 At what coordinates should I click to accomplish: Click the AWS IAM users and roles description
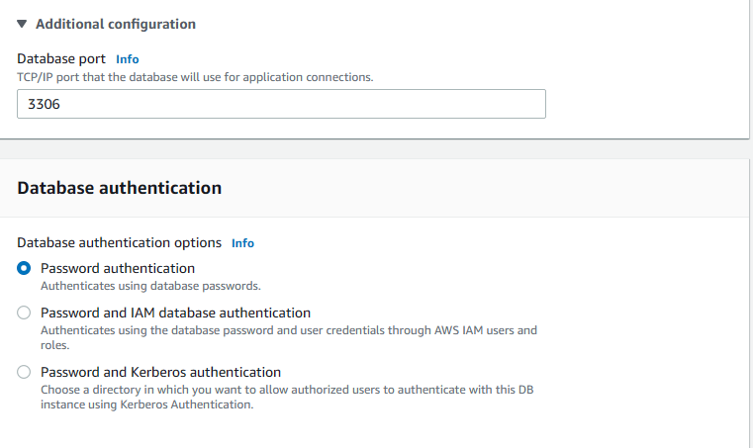pos(287,336)
